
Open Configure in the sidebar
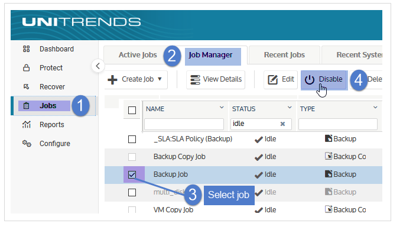[x=55, y=144]
